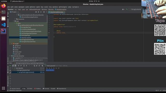Click import tests icon in Run toolbar
The height and width of the screenshot is (93, 166).
pos(37,66)
